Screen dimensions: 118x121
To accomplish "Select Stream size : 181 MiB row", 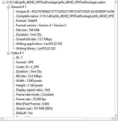I will 34,108.
